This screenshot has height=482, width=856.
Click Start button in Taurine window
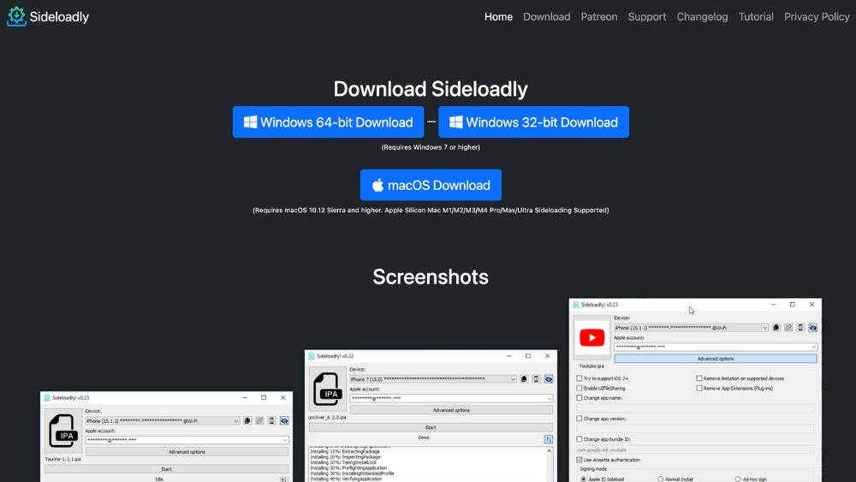(x=167, y=469)
